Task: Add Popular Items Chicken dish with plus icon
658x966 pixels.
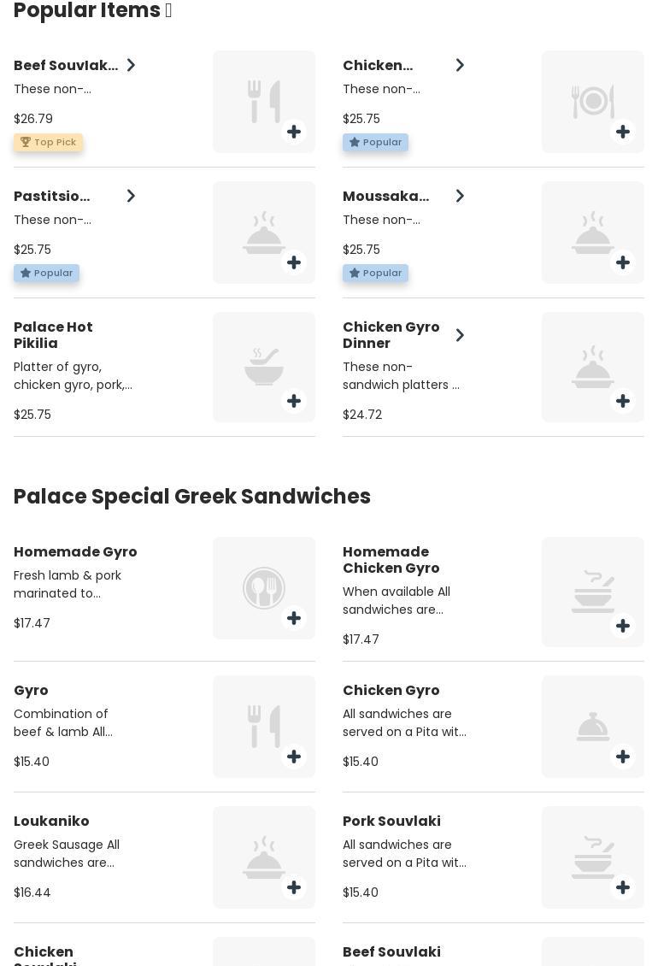Action: click(623, 132)
